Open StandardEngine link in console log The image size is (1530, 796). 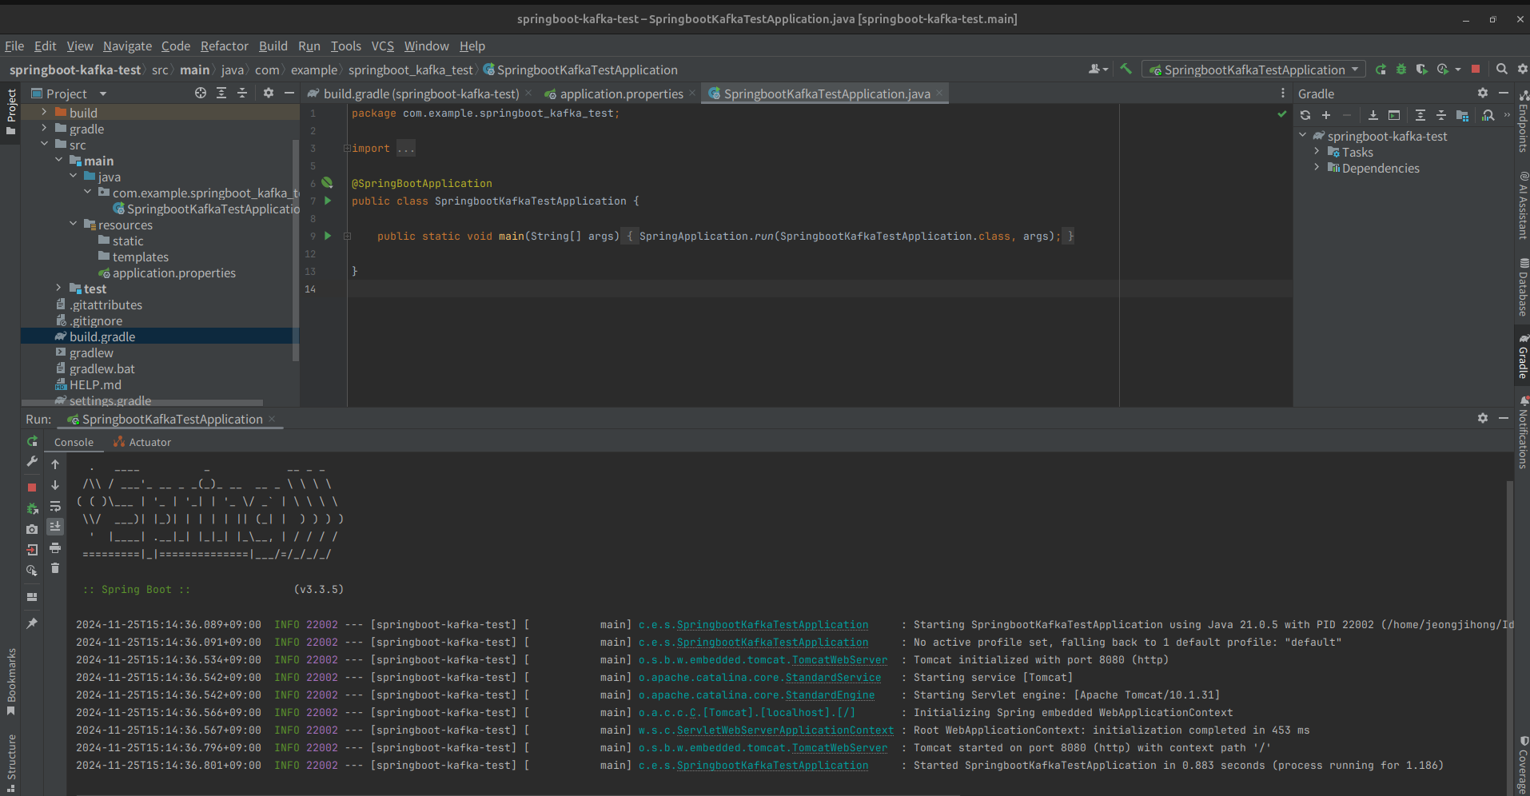[830, 695]
